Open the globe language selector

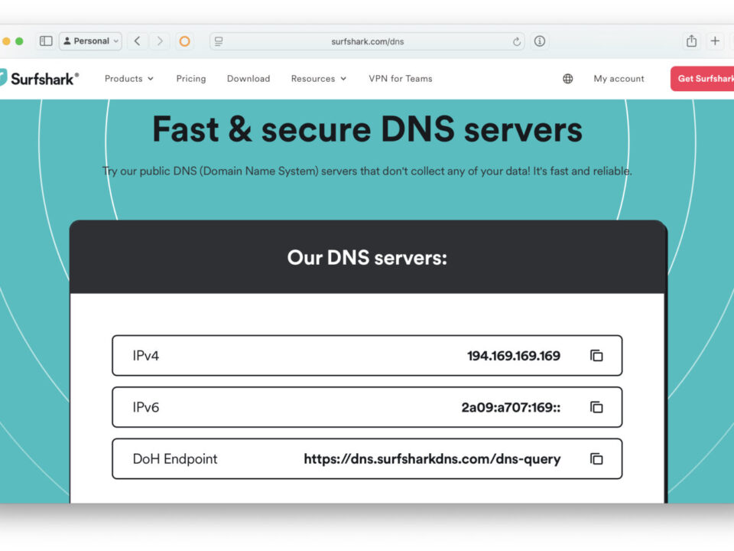567,79
